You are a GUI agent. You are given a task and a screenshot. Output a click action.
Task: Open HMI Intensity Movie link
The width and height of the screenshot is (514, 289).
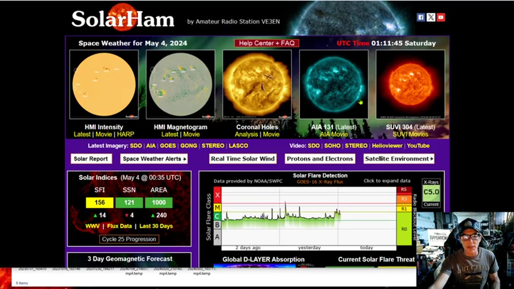click(104, 134)
